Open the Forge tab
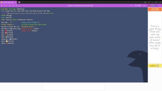 (27, 11)
